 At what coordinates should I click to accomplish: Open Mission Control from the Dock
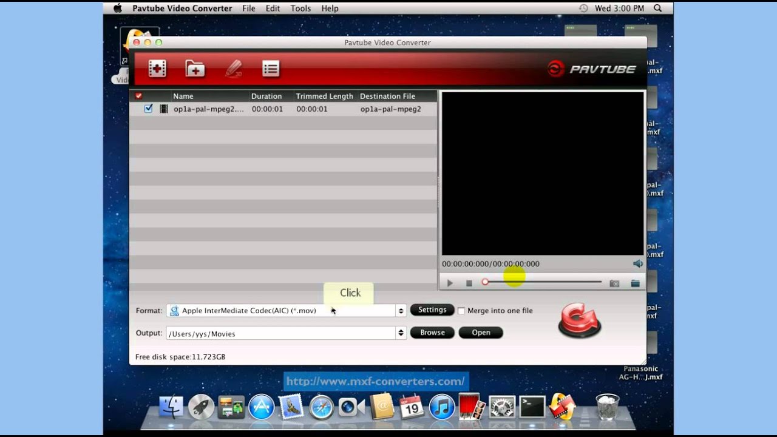(231, 407)
